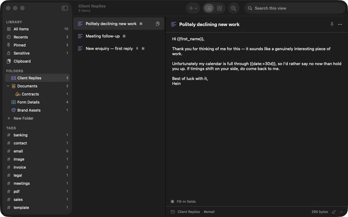The height and width of the screenshot is (217, 348).
Task: Select Politely declining new work list item
Action: [x=119, y=24]
